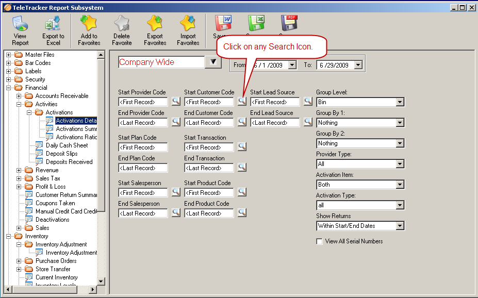Click the Export to Excel icon

53,30
